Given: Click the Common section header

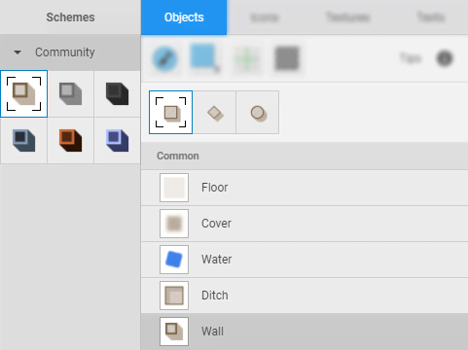Looking at the screenshot, I should click(x=305, y=156).
